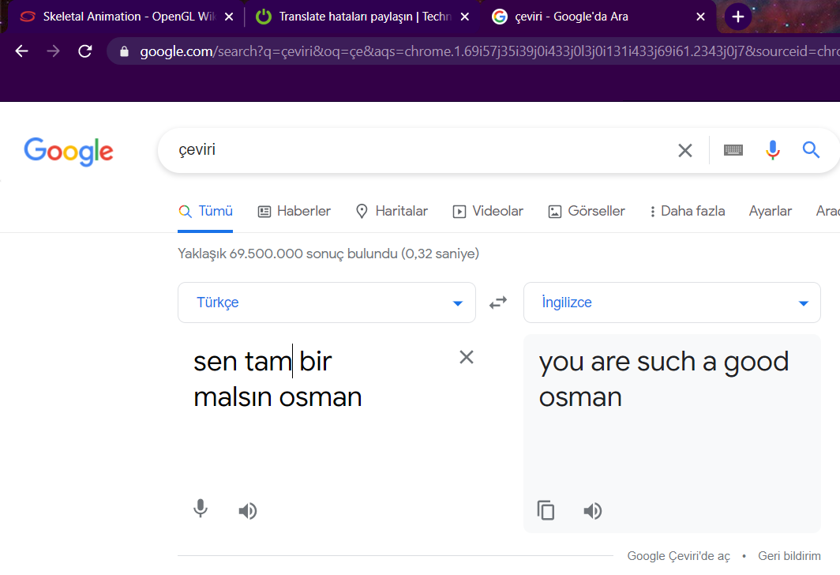Copy the English translation
840x575 pixels.
click(546, 511)
